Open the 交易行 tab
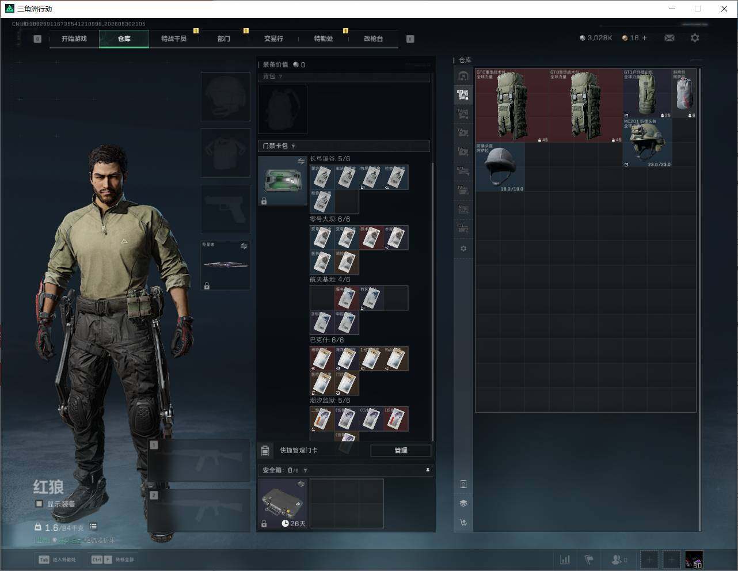Image resolution: width=738 pixels, height=571 pixels. 273,39
